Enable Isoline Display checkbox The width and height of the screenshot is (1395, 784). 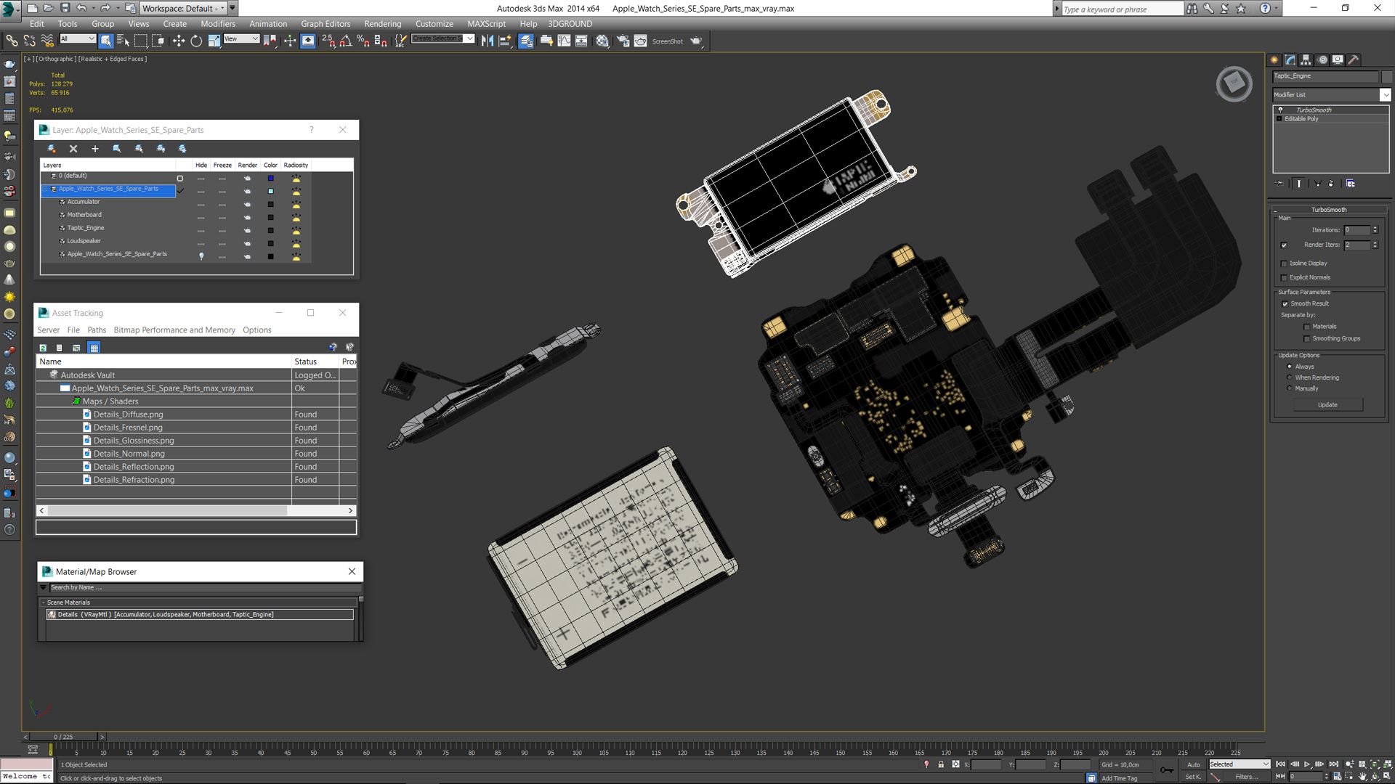click(1284, 264)
